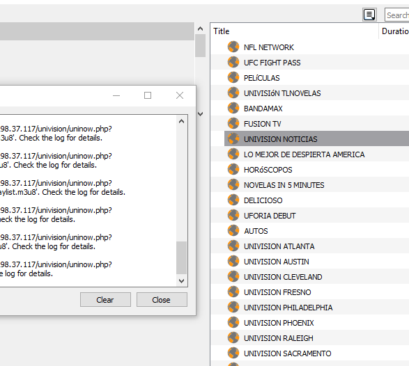Viewport: 409px width, 366px height.
Task: Select the UNIVISION RALEIGH channel
Action: pos(279,338)
